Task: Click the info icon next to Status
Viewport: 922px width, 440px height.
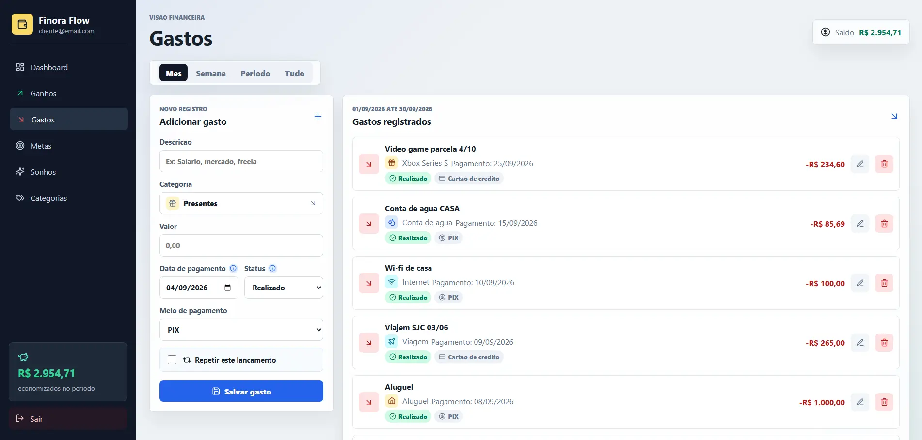Action: point(272,268)
